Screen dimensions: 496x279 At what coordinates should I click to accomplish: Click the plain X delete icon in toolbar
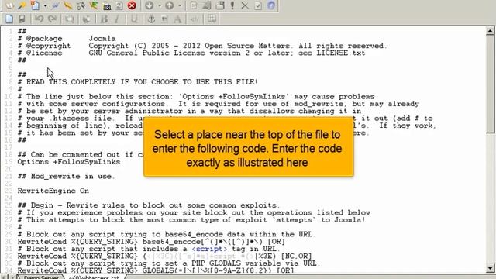pyautogui.click(x=245, y=5)
